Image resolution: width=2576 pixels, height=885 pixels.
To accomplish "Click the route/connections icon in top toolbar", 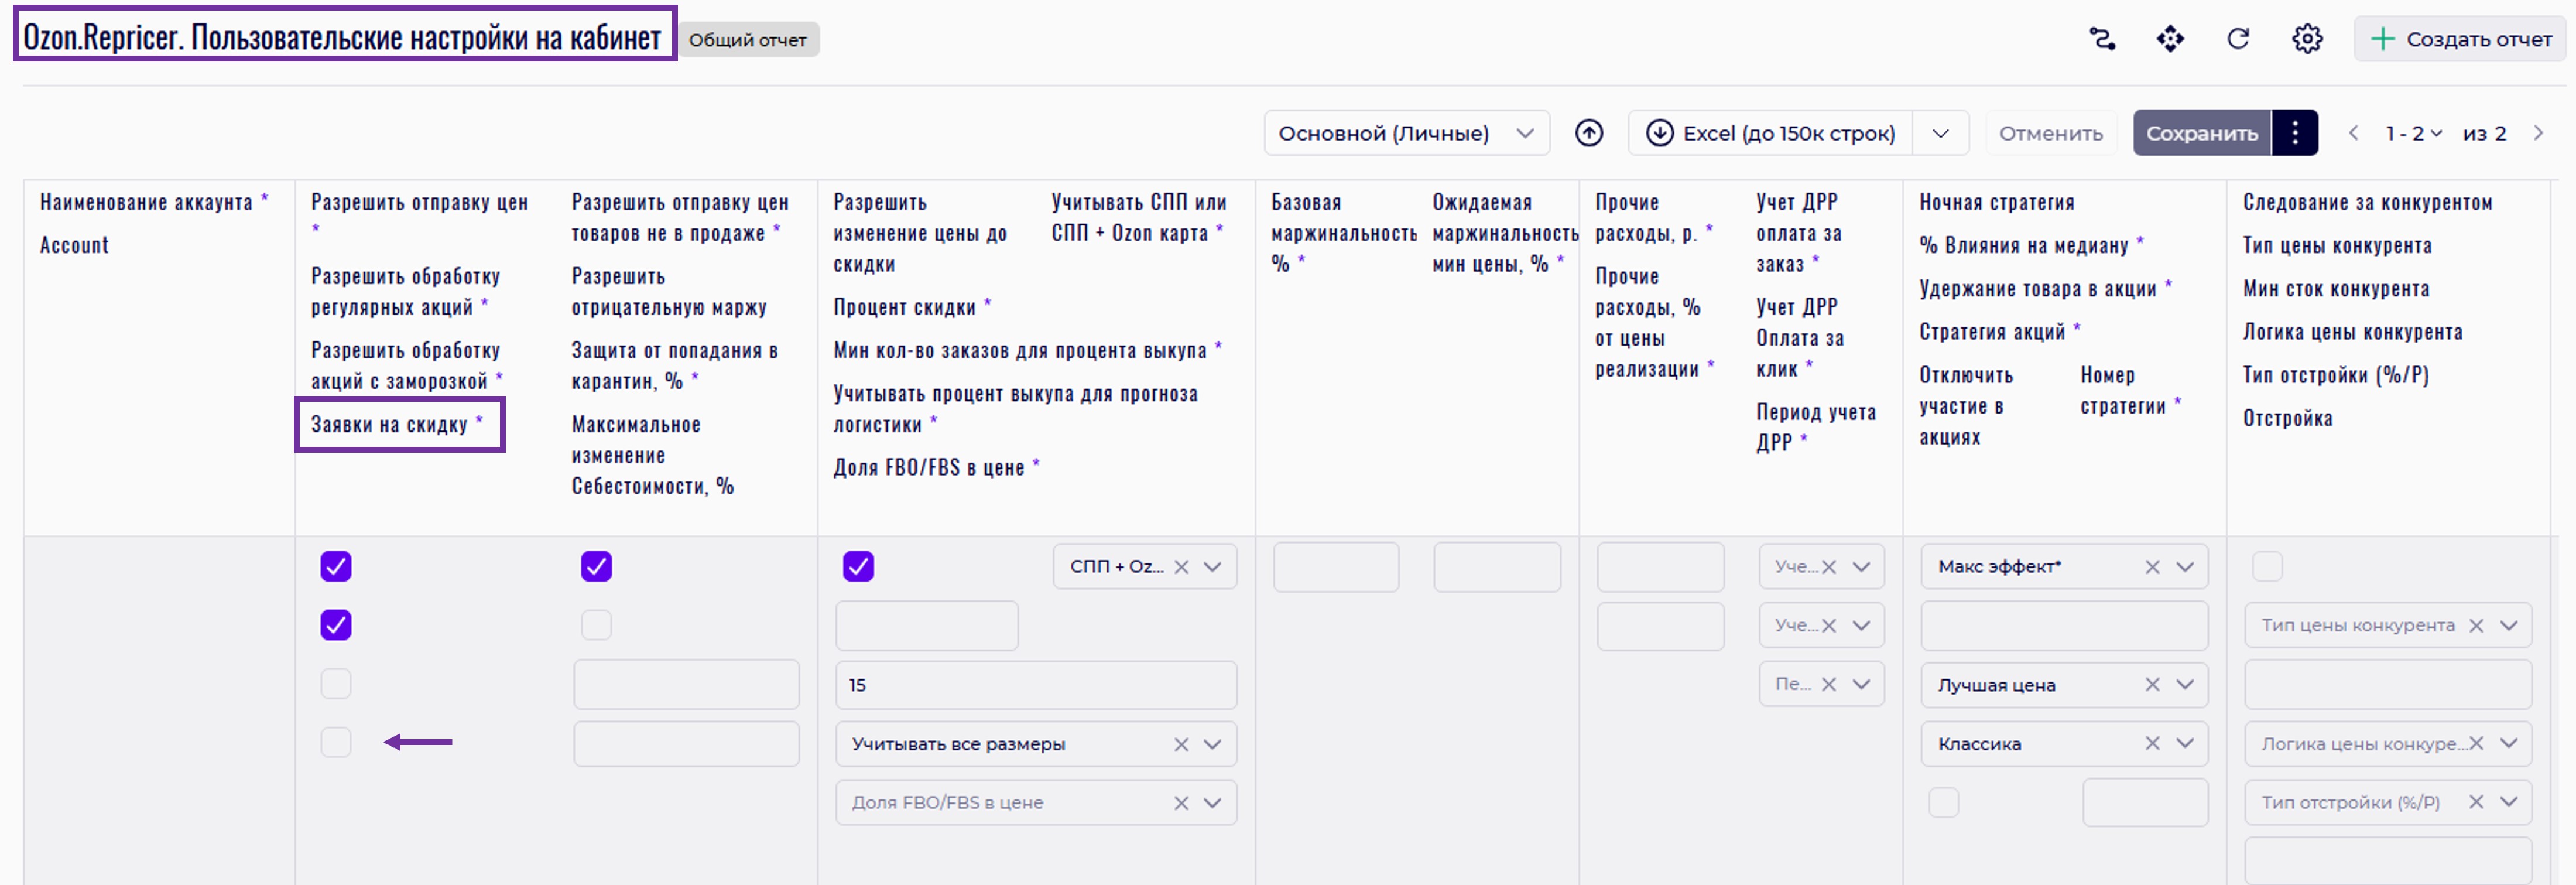I will (2102, 39).
